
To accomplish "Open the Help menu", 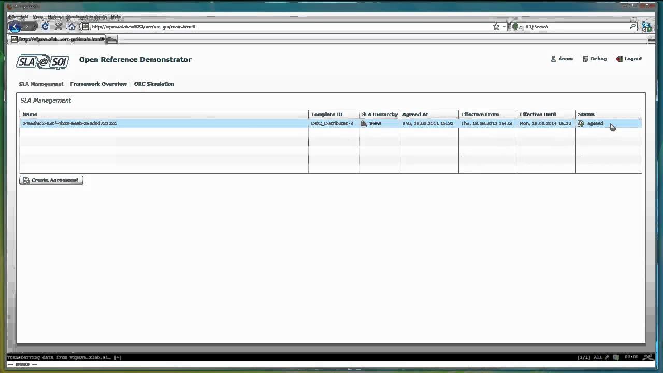I will [x=115, y=17].
